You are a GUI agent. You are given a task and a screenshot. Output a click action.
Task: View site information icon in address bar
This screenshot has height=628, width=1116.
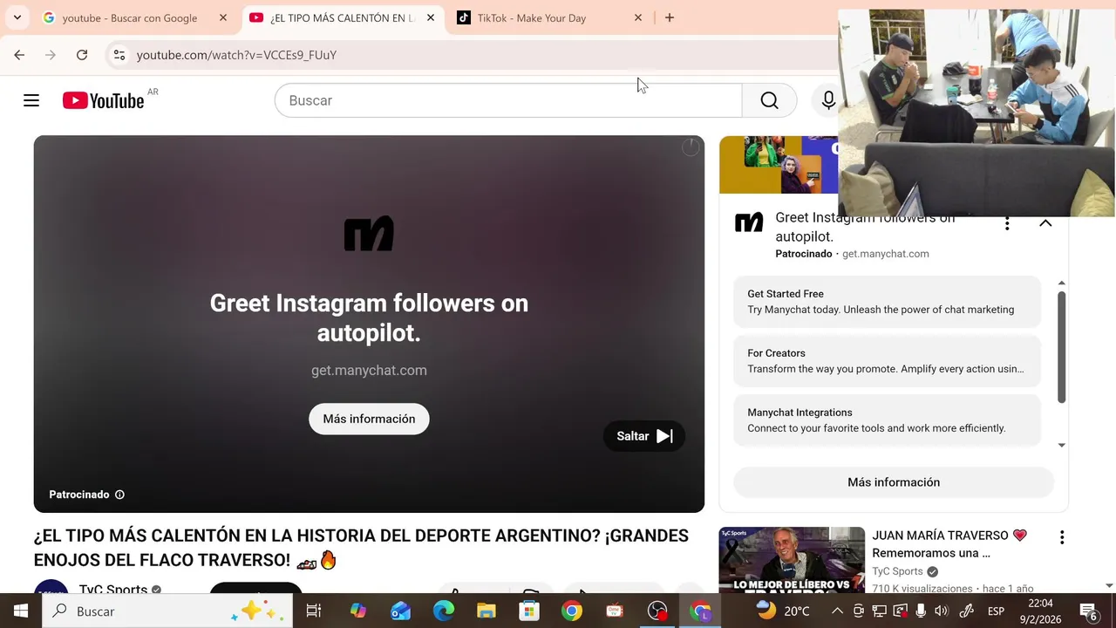pos(119,55)
